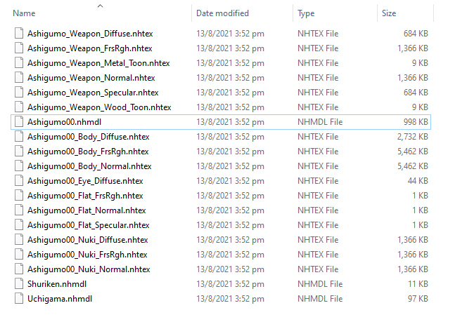Image resolution: width=455 pixels, height=329 pixels.
Task: Click the file icon of Ashigumo00_Nuki_Diffuse.nhtex
Action: coord(19,240)
